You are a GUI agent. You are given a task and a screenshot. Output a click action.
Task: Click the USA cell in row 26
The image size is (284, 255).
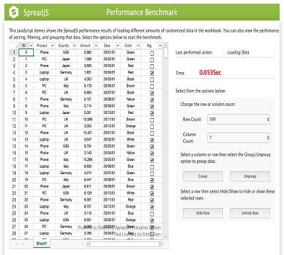point(66,220)
